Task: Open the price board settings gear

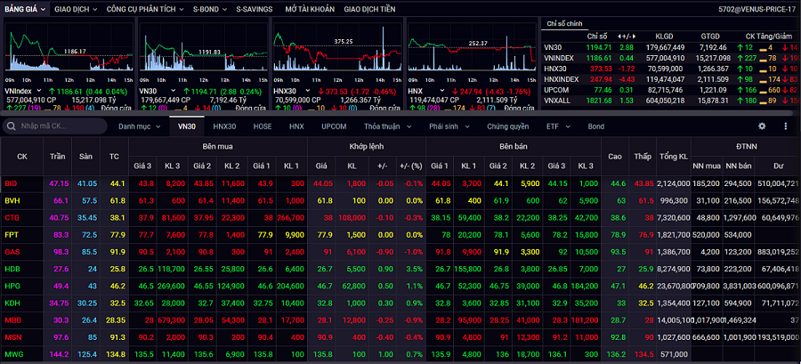Action: pyautogui.click(x=761, y=126)
